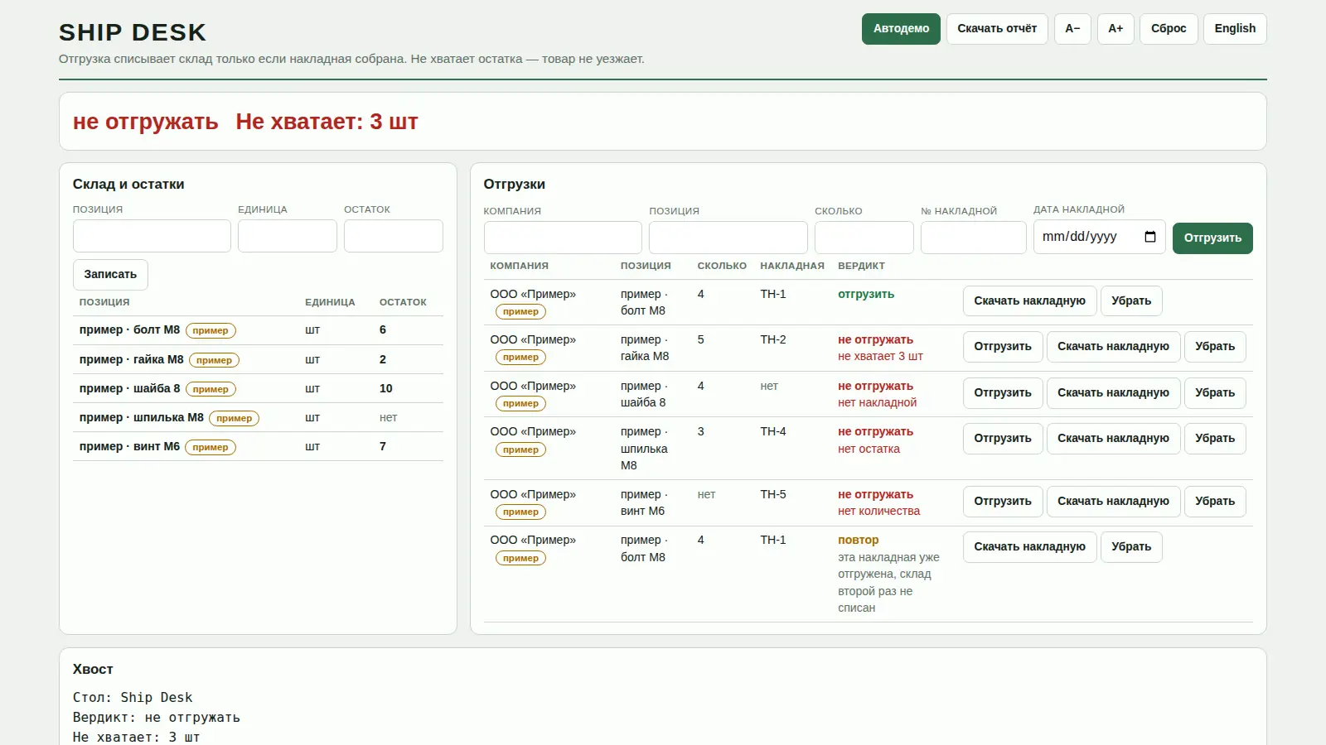Open the date picker calendar icon
The width and height of the screenshot is (1326, 745).
click(1150, 237)
